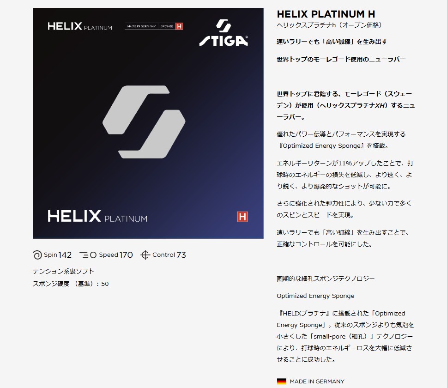Screen dimensions: 447x388
Task: Click the Control crosshair icon
Action: (145, 255)
